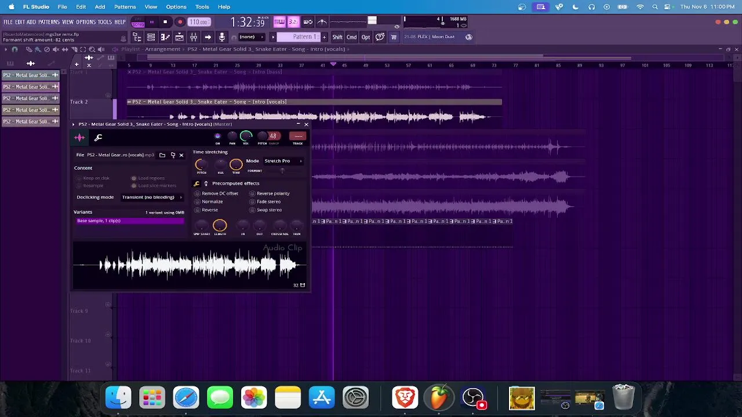Stop playback with the stop button
The height and width of the screenshot is (417, 742).
[x=165, y=22]
